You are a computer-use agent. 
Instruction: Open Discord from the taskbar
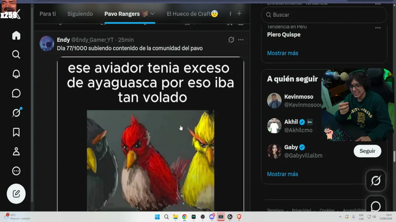point(212,217)
